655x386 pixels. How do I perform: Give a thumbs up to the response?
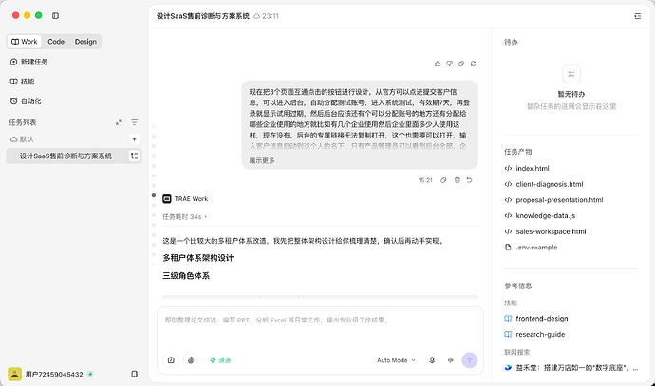[438, 64]
